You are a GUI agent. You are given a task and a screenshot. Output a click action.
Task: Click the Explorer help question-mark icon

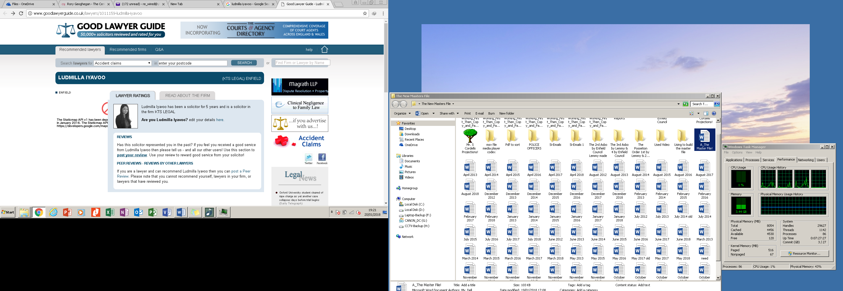[714, 114]
